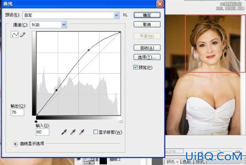The image size is (246, 165).
Task: Click the 输入 input value field
Action: tap(42, 132)
